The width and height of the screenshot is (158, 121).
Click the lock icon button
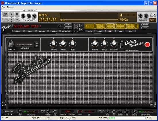pos(11,114)
